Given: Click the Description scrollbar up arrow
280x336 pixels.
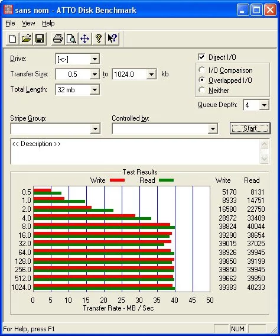Looking at the screenshot, I should (x=265, y=144).
